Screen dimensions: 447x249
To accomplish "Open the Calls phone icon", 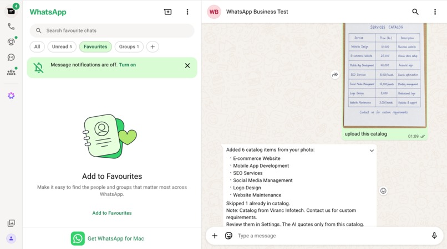I will pos(11,27).
